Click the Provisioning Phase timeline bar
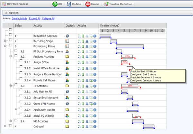Viewport: 193px width, 134px height. [x=130, y=46]
